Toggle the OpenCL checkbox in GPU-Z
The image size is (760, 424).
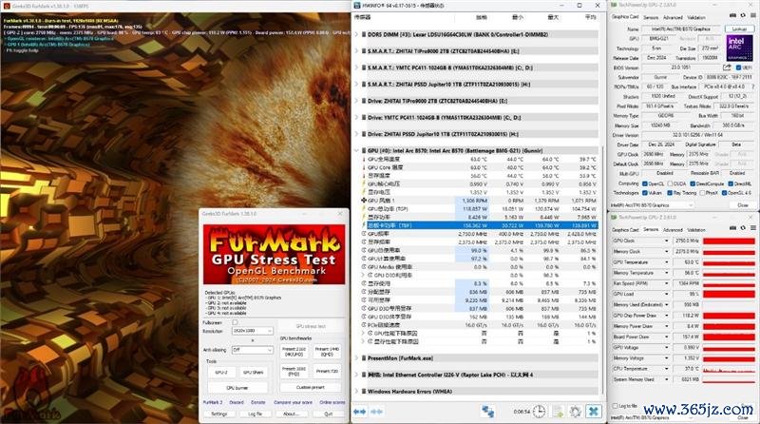tap(645, 183)
